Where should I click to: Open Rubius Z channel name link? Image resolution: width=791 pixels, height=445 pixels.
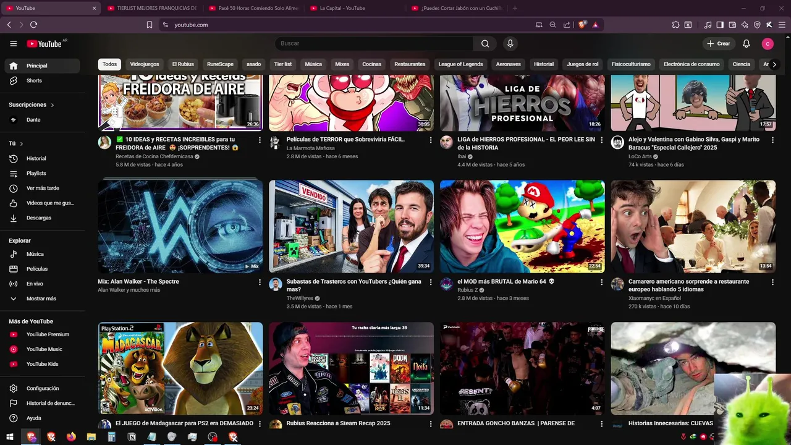(x=468, y=290)
